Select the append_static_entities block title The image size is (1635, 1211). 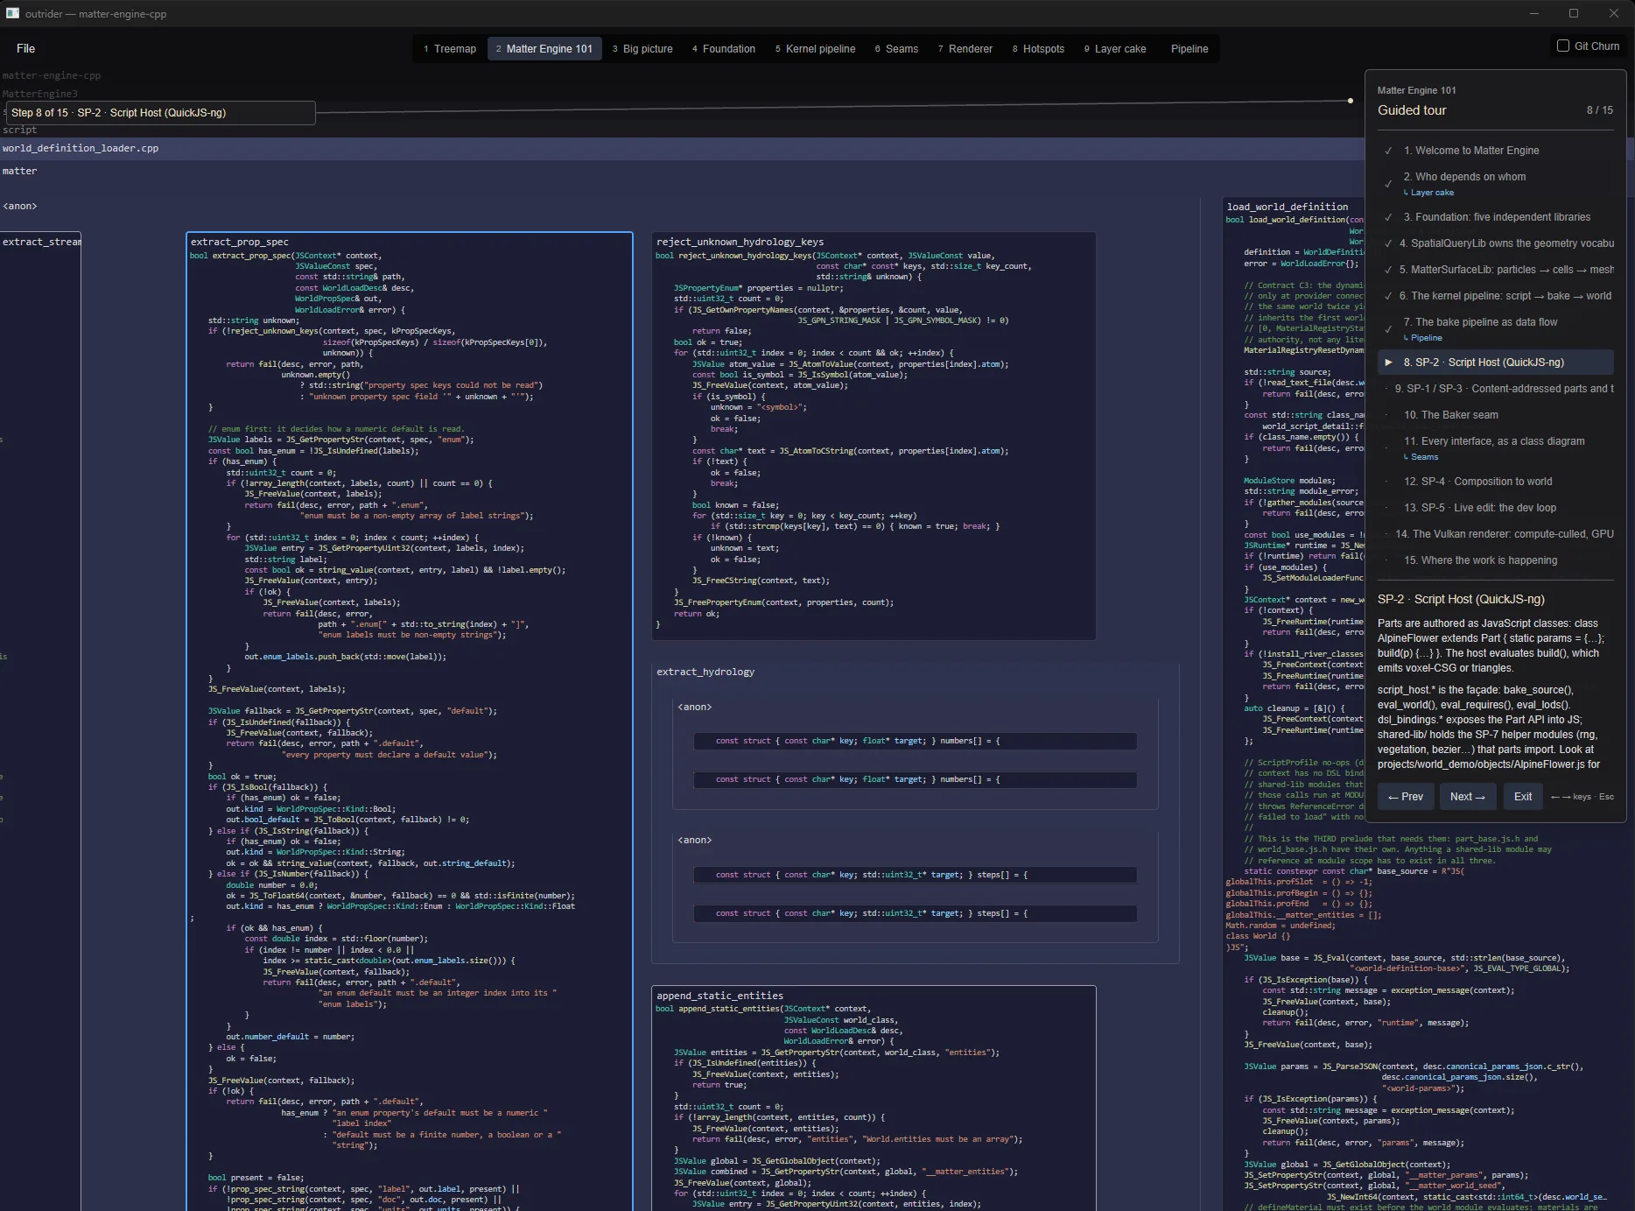tap(719, 996)
